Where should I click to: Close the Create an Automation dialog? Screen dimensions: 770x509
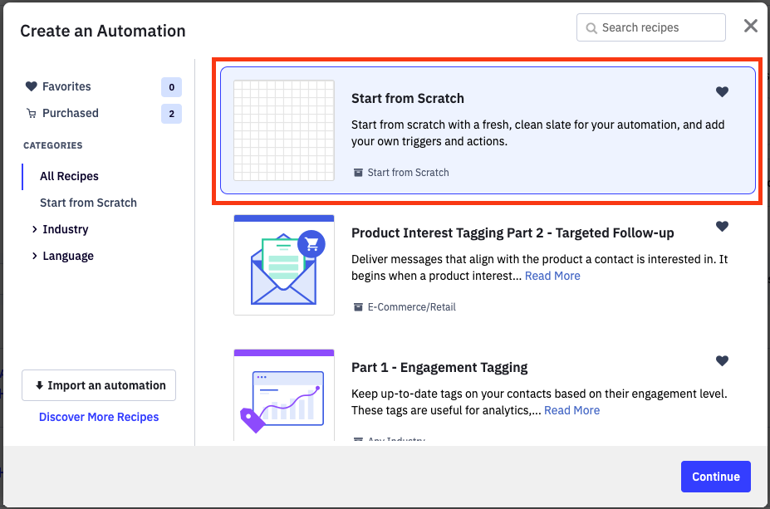tap(751, 27)
